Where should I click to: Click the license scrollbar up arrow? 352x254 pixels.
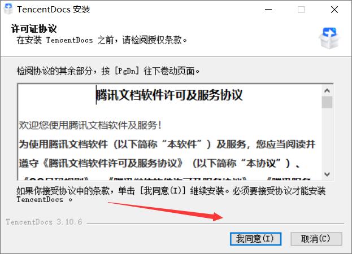click(327, 90)
